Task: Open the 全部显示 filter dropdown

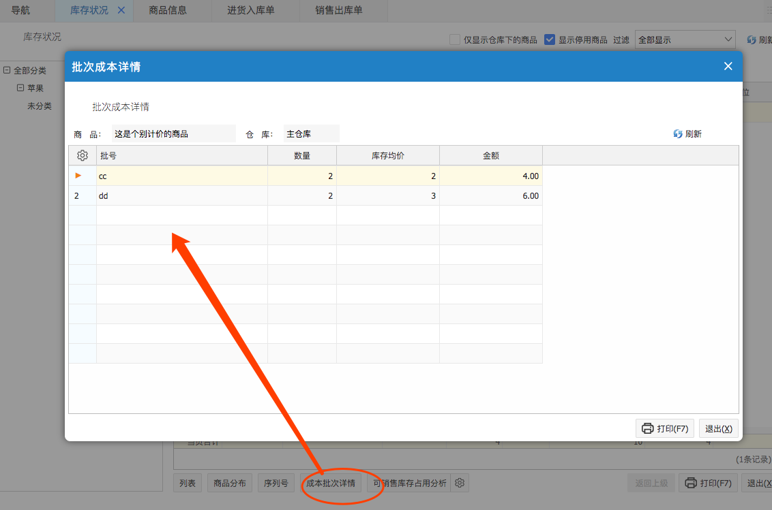Action: 685,40
